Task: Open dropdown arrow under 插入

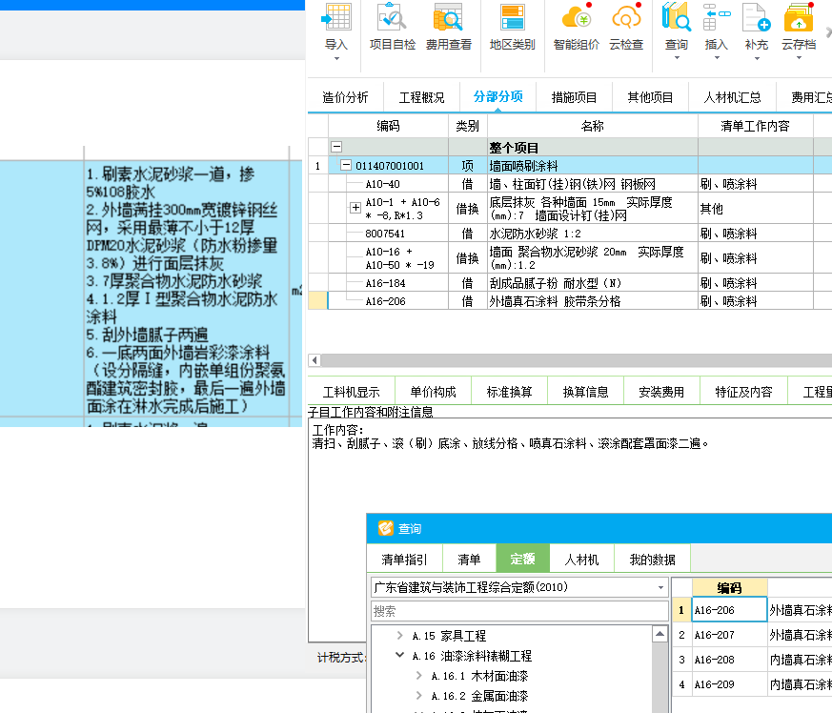Action: (x=717, y=58)
